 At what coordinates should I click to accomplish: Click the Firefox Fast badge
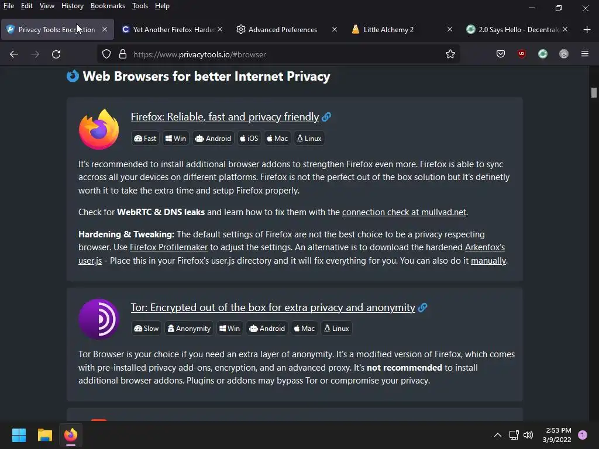[145, 138]
